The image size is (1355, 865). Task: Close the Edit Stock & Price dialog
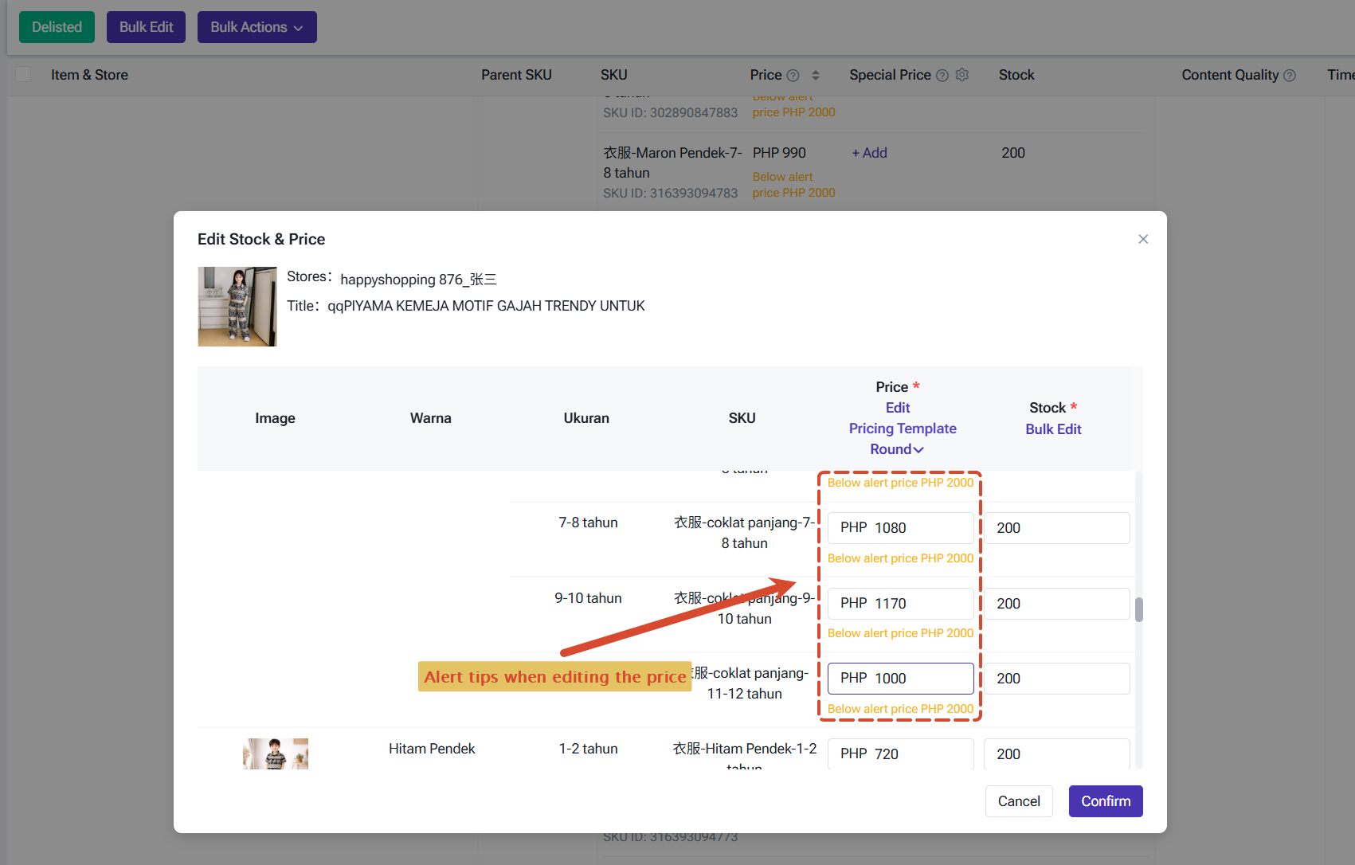1143,239
